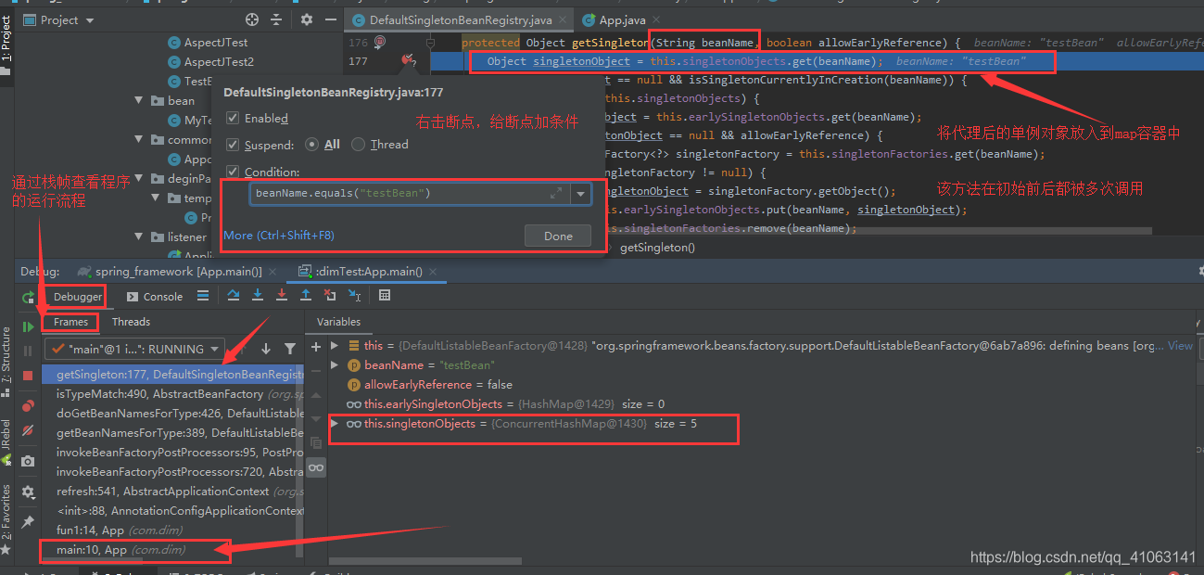Screen dimensions: 1204x575
Task: Click the Pin Tab icon
Action: (28, 522)
